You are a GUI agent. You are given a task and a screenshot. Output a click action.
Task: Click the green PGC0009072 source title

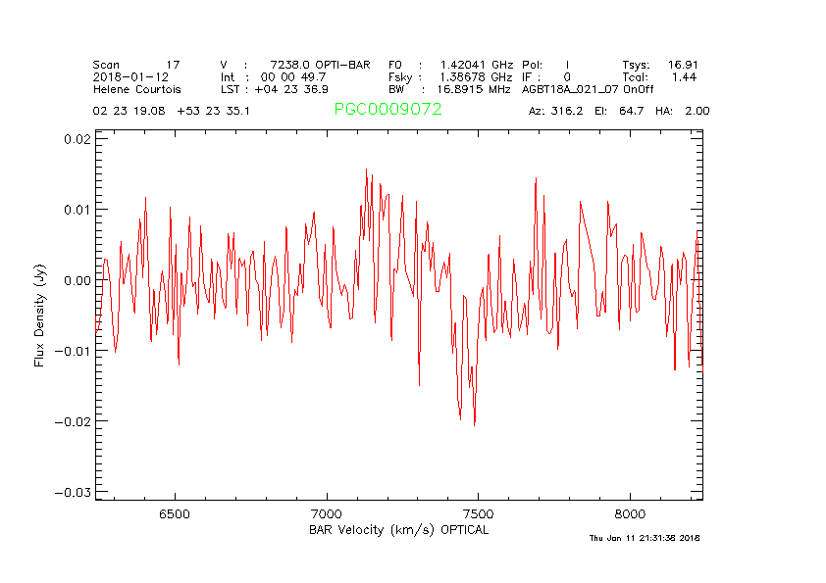pyautogui.click(x=387, y=110)
